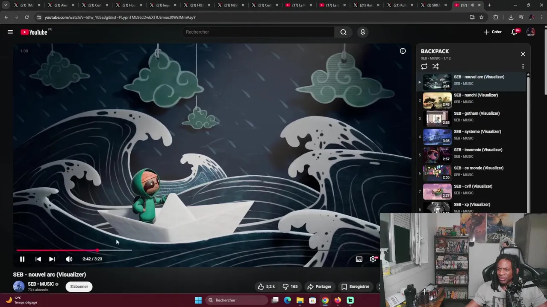Screen dimensions: 547x307
Task: Switch to the (21) Hou X tab
Action: tap(129, 5)
